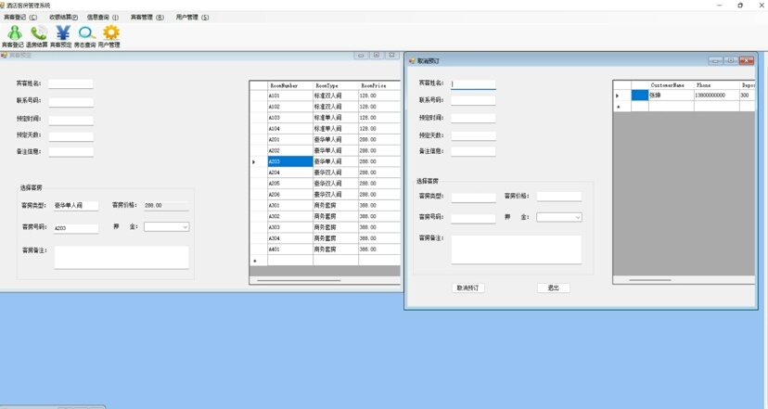768x409 pixels.
Task: Focus 客房类型 field in 取消预订 window
Action: (474, 198)
